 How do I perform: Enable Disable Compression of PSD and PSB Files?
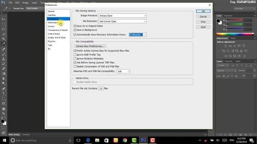coord(75,66)
